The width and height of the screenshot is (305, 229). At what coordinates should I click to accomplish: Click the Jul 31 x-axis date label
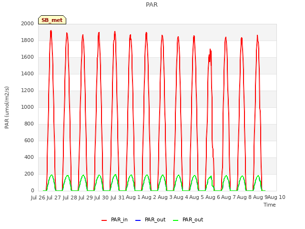click(x=118, y=198)
